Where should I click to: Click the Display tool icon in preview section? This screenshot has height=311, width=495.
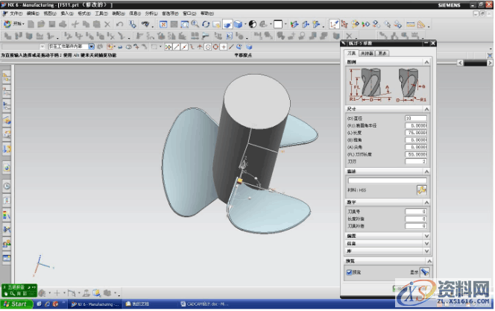click(424, 272)
